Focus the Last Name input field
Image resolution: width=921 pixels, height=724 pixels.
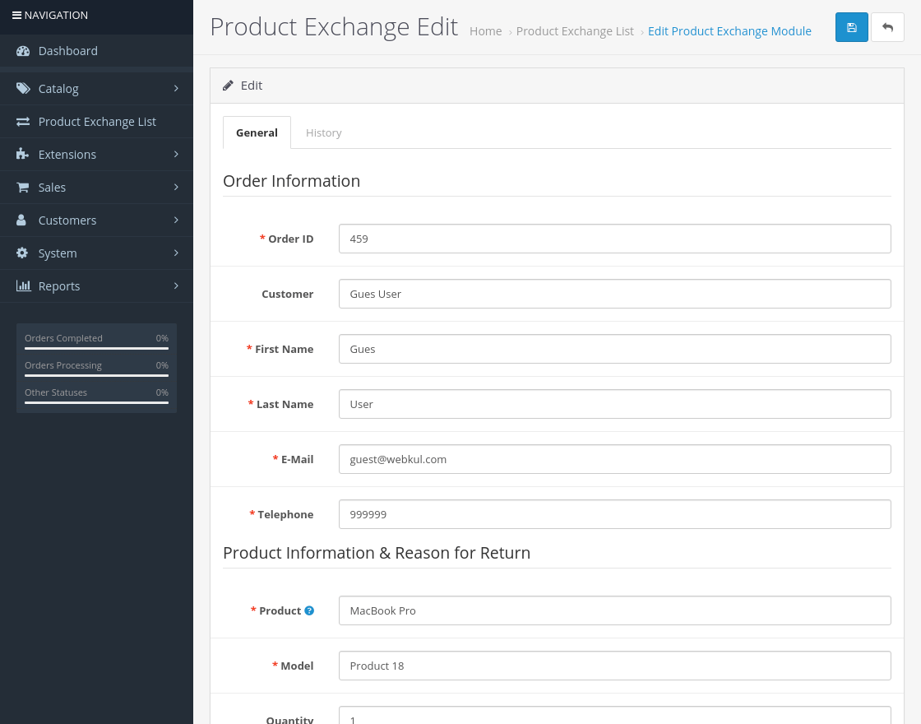[614, 404]
